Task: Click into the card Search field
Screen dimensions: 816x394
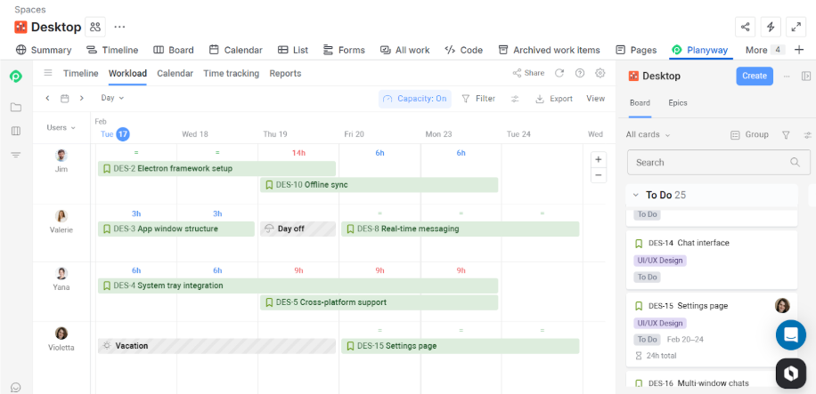Action: pos(719,162)
